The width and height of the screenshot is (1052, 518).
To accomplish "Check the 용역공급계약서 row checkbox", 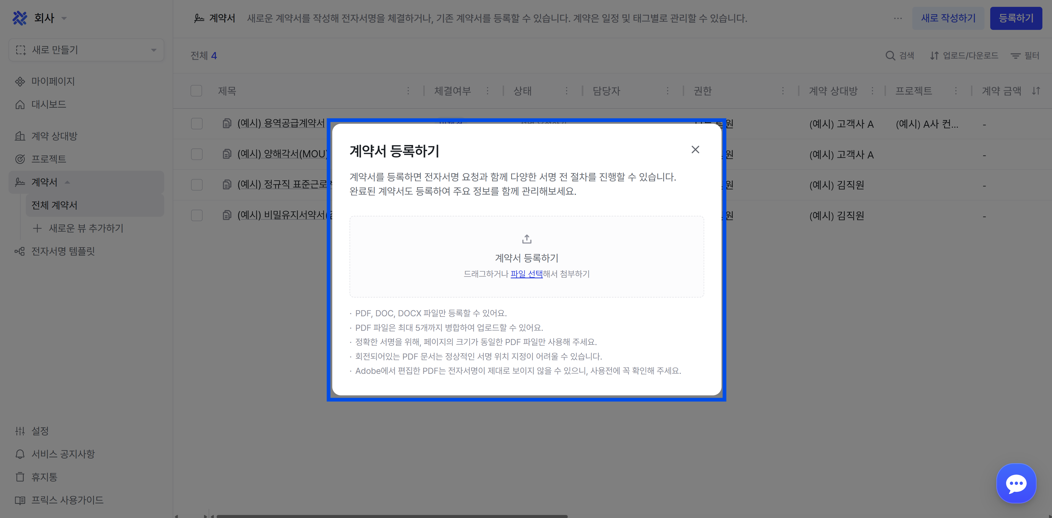I will 197,124.
